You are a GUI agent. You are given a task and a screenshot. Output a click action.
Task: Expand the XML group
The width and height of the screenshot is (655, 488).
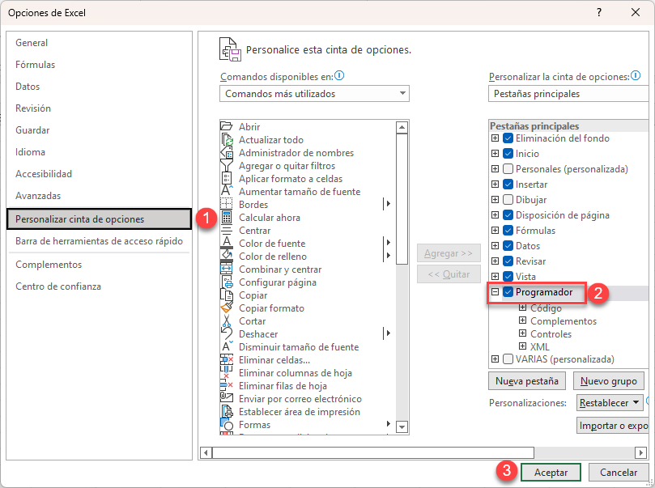point(522,346)
